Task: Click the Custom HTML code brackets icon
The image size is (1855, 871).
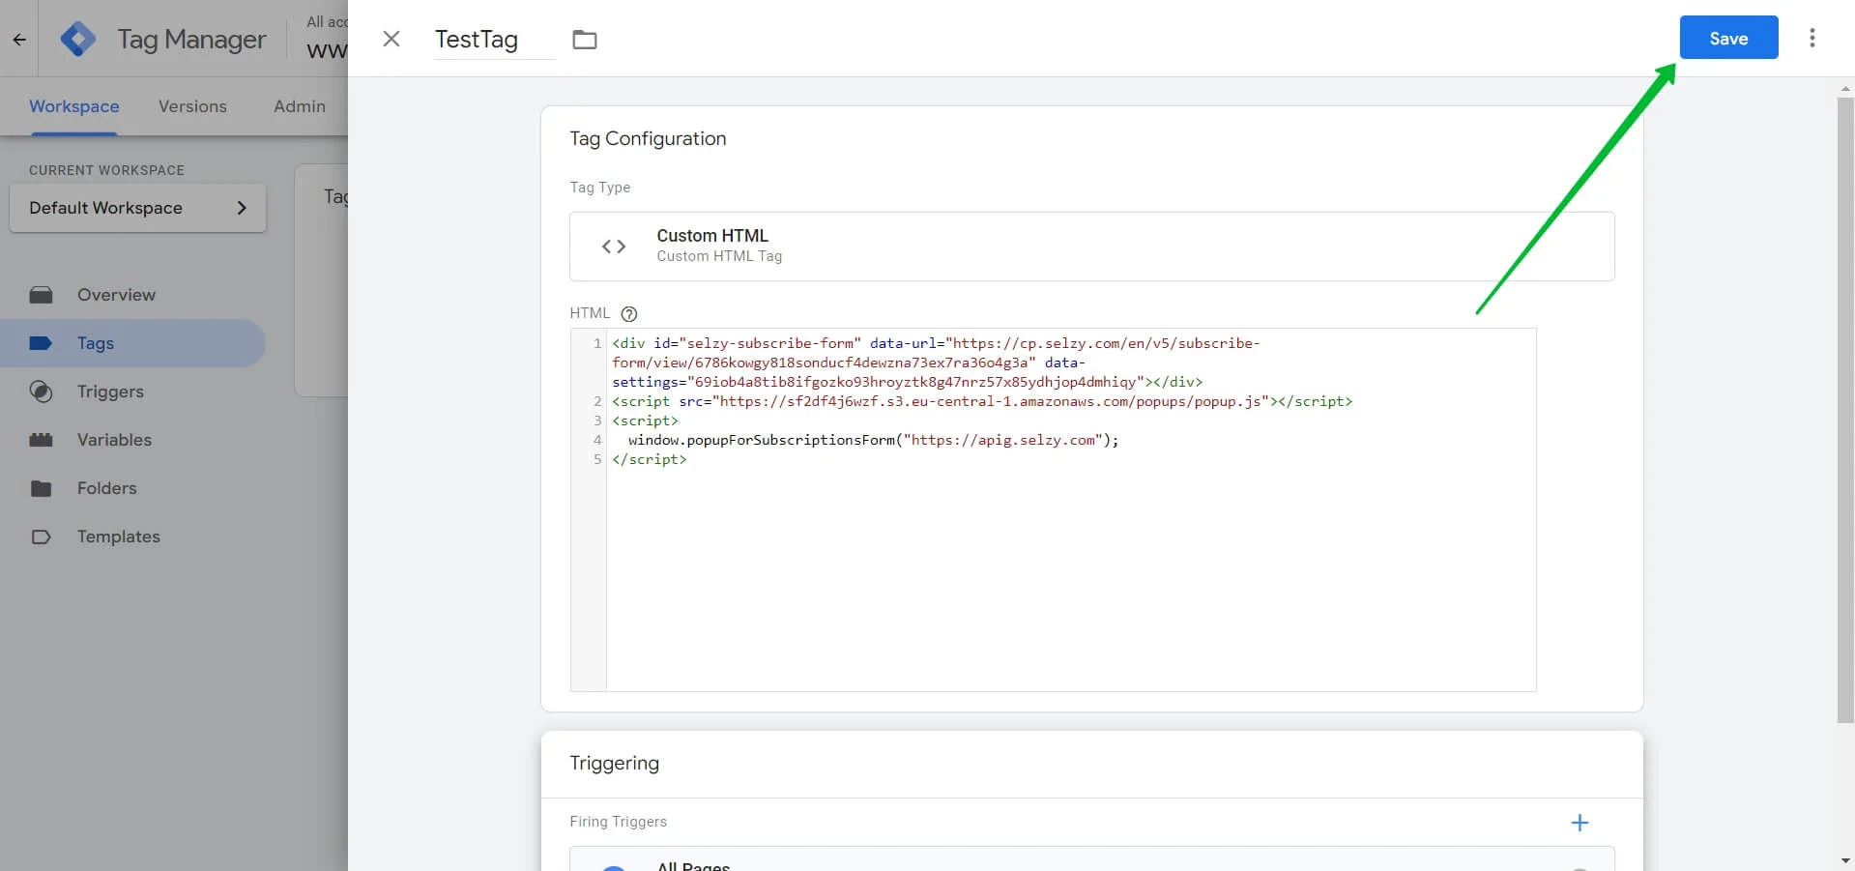Action: [614, 247]
